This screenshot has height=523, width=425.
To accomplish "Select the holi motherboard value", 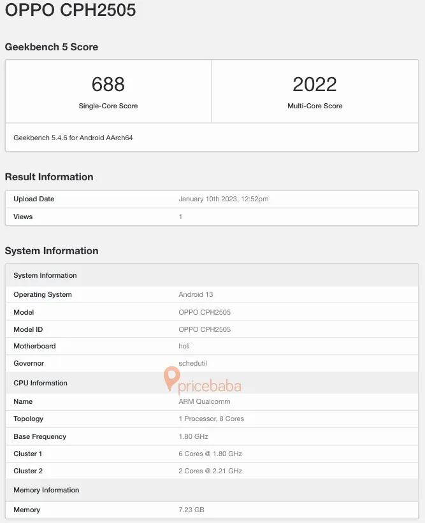I will 184,346.
